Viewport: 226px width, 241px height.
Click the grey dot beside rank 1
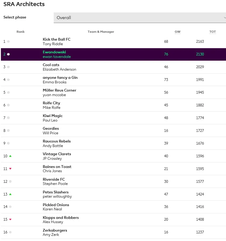click(x=8, y=42)
